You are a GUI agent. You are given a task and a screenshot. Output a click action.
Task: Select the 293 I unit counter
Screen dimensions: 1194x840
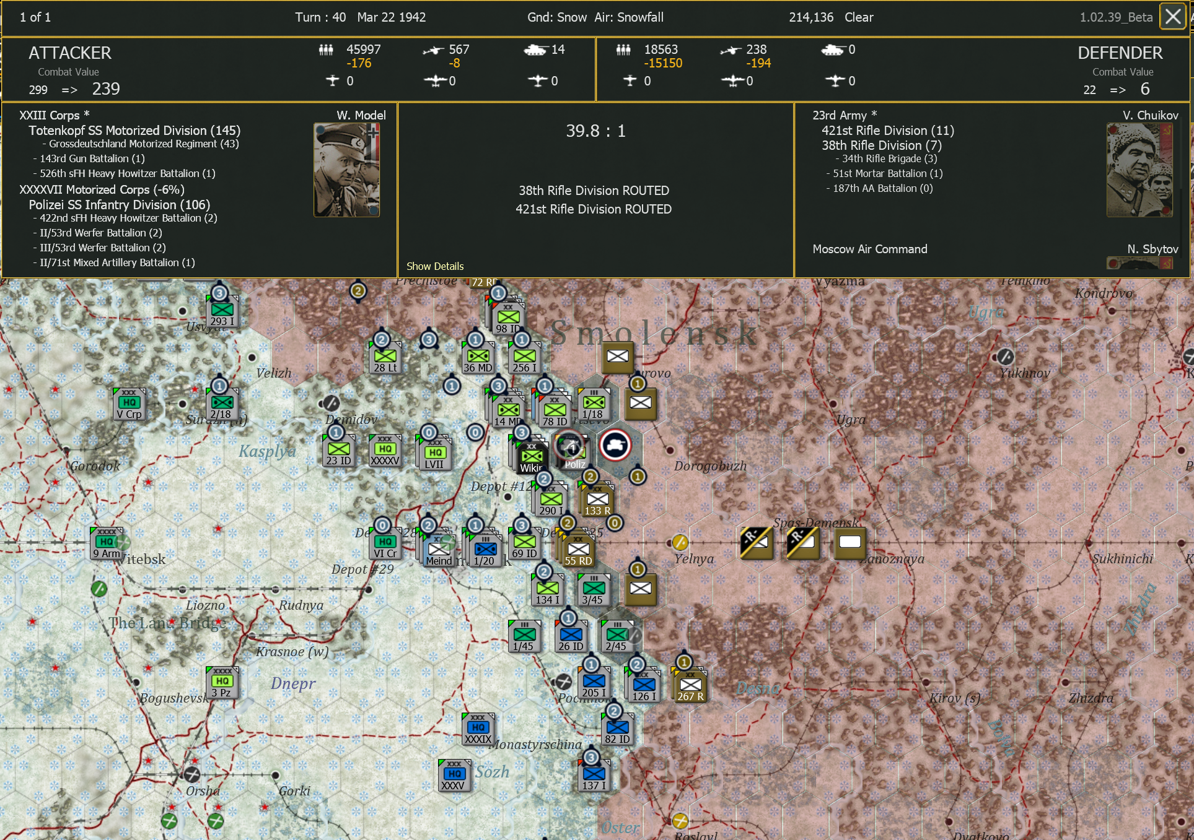(222, 312)
